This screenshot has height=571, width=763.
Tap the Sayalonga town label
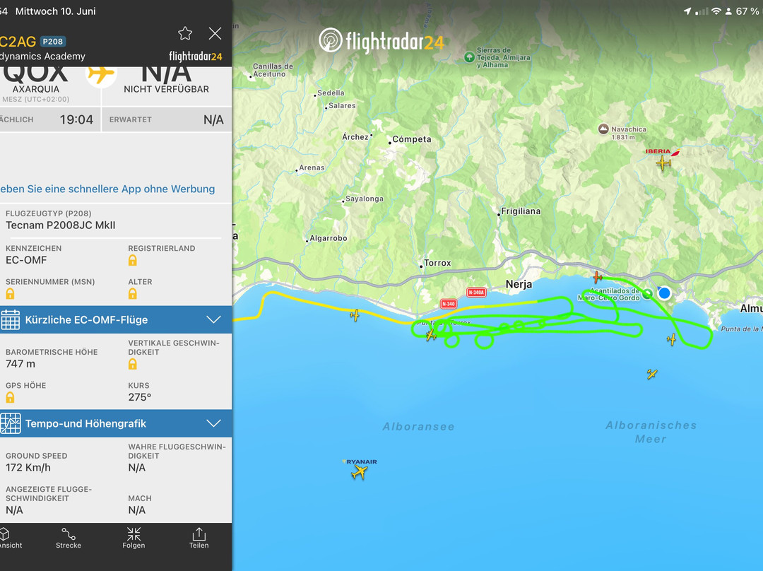click(365, 199)
